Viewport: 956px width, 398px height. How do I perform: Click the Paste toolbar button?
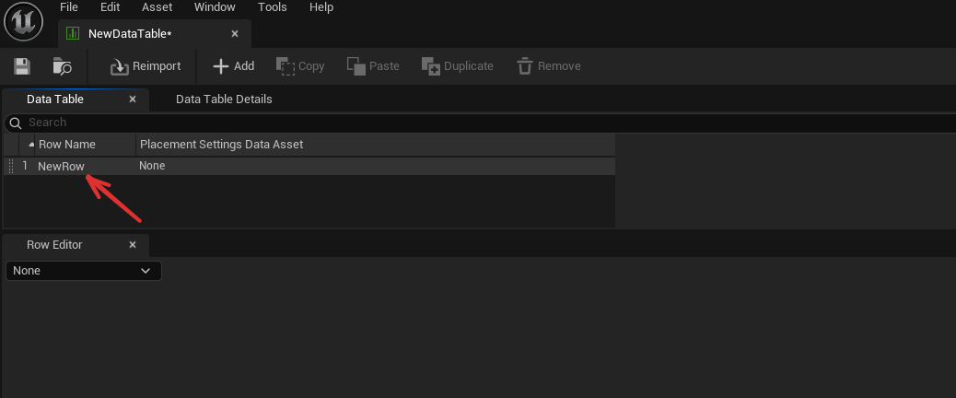click(373, 66)
